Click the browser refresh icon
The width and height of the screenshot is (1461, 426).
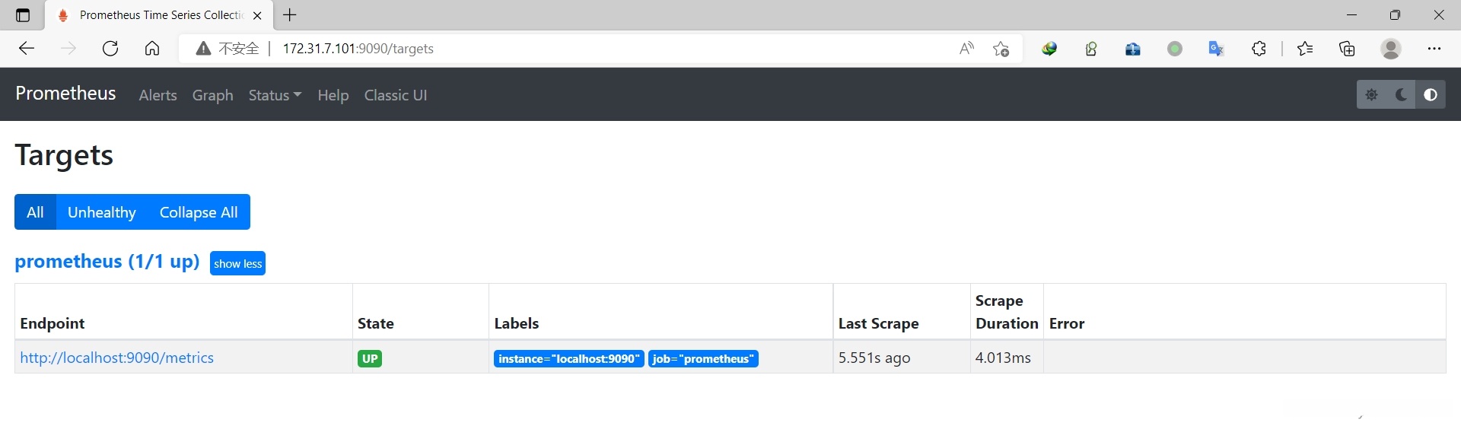pyautogui.click(x=110, y=49)
